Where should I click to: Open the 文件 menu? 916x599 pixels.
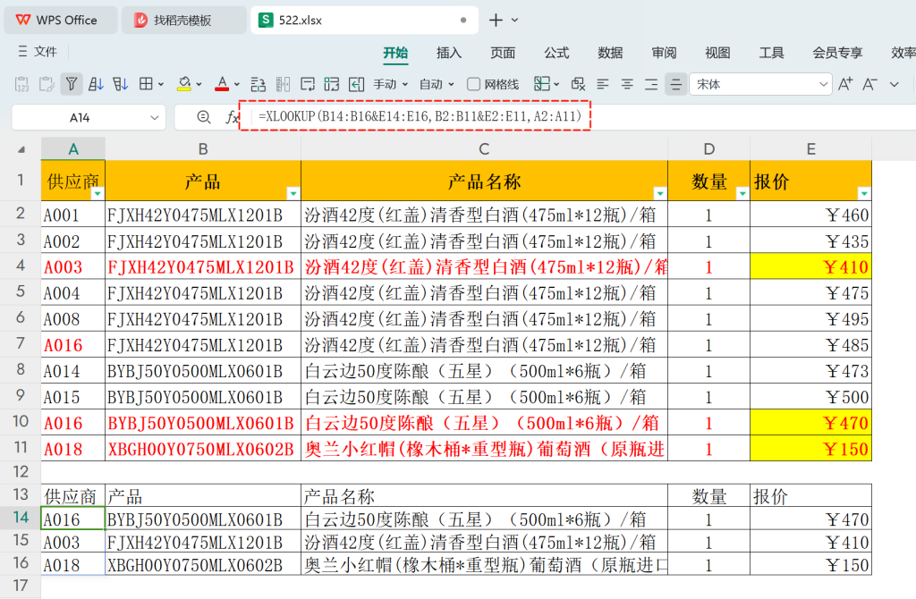point(38,51)
